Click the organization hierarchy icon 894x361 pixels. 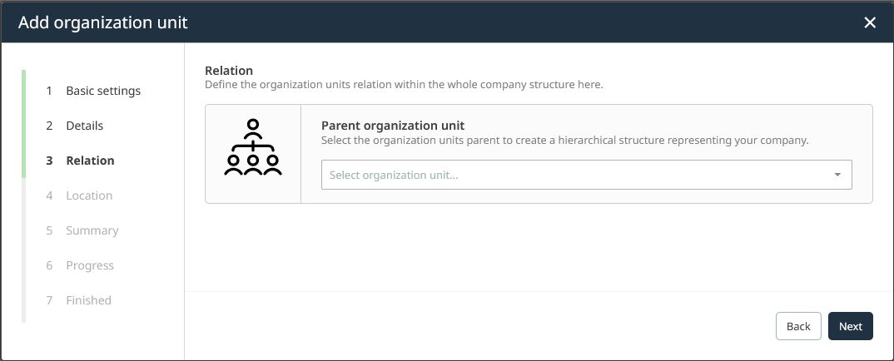tap(253, 147)
